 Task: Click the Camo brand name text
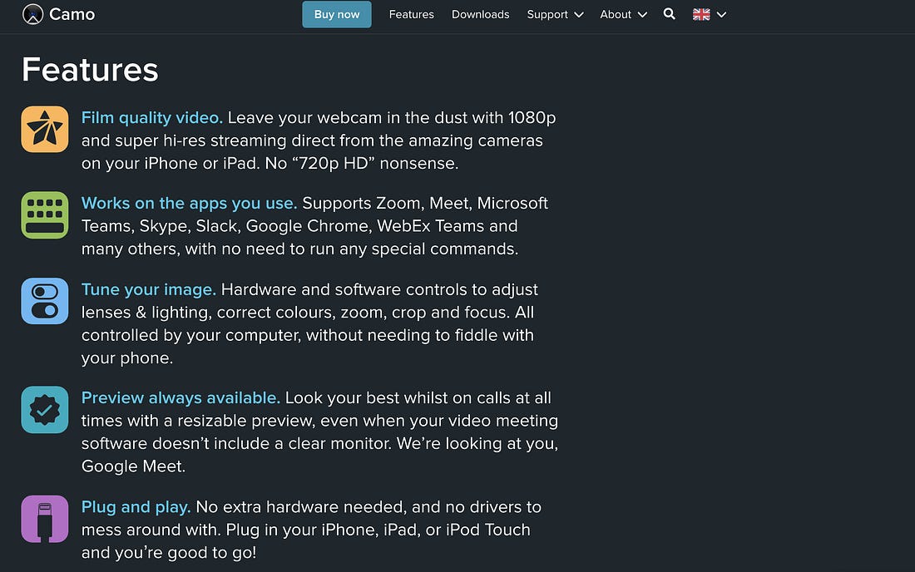coord(72,14)
